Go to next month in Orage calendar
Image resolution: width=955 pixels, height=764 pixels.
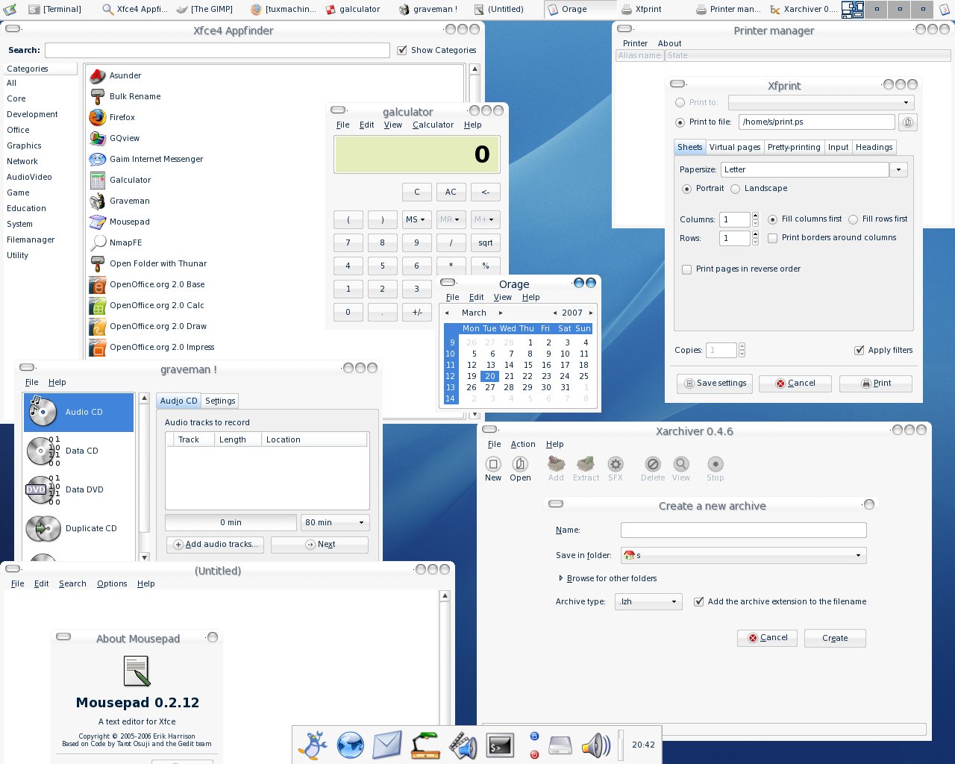coord(501,313)
